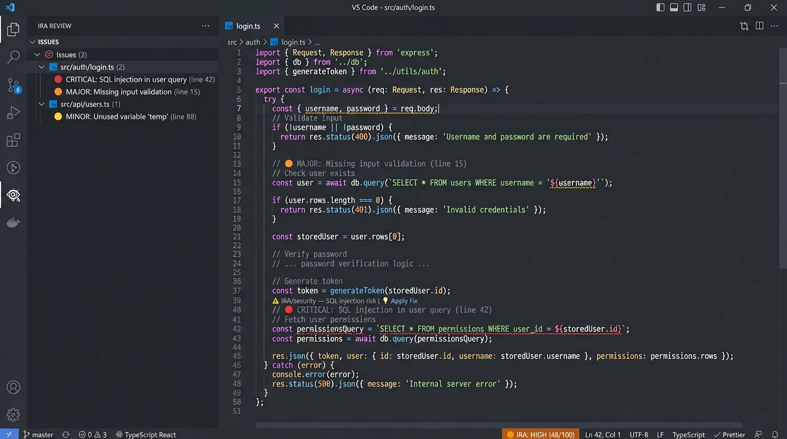The image size is (787, 439).
Task: Click Ln 42, Col 1 cursor position
Action: 603,434
